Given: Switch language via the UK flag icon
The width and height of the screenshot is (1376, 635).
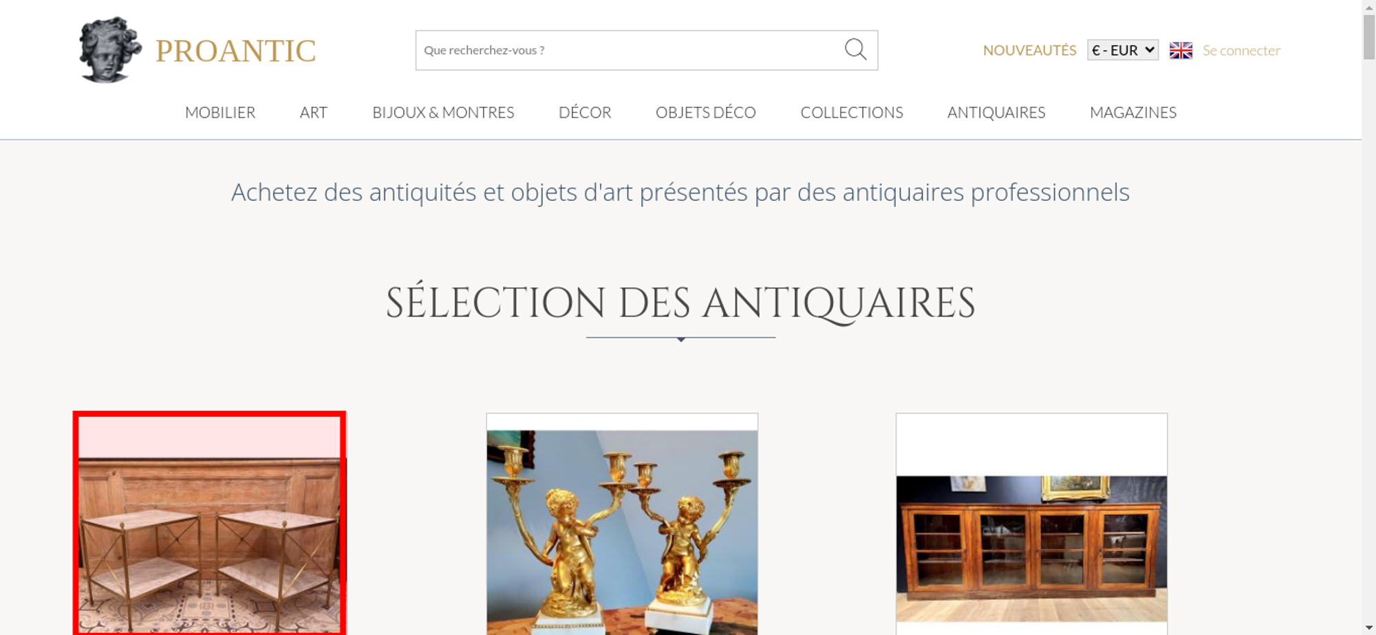Looking at the screenshot, I should (x=1181, y=50).
